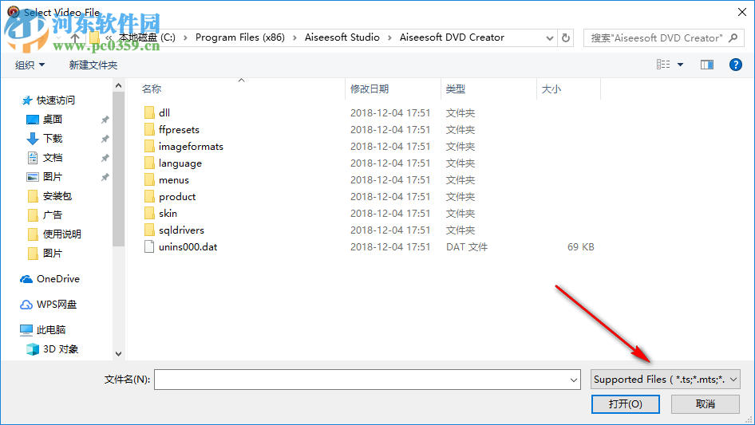Screen dimensions: 755x425
Task: Sort by 类型 column header
Action: 456,89
